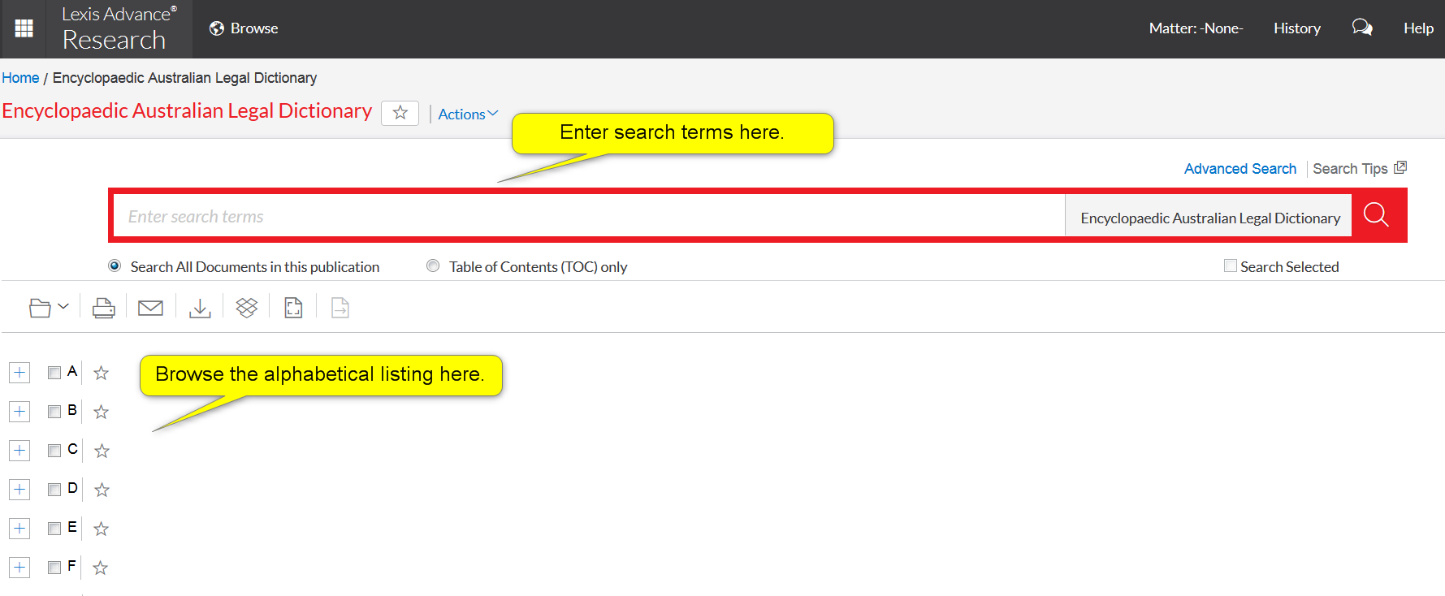Viewport: 1445px width, 596px height.
Task: Select Search All Documents in this publication
Action: (x=115, y=266)
